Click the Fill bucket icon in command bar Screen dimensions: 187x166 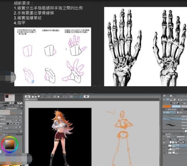[x=58, y=96]
